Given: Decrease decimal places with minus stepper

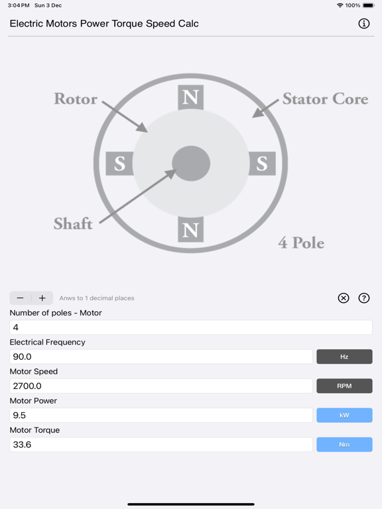Looking at the screenshot, I should [x=20, y=298].
